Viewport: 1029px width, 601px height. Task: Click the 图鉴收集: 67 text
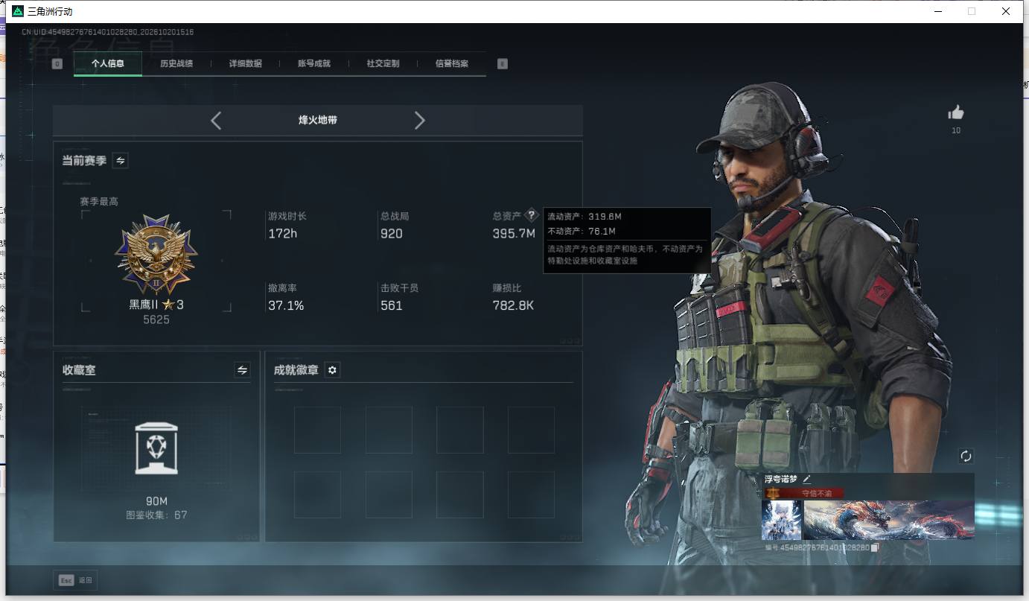coord(156,515)
